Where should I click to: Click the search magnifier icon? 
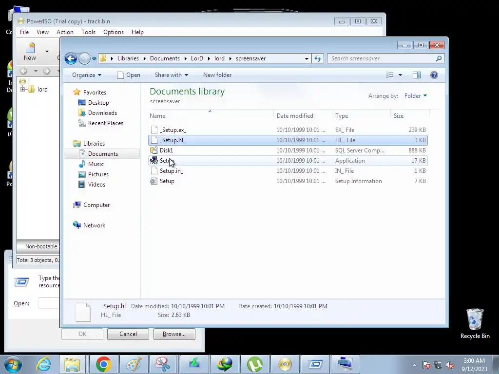439,58
